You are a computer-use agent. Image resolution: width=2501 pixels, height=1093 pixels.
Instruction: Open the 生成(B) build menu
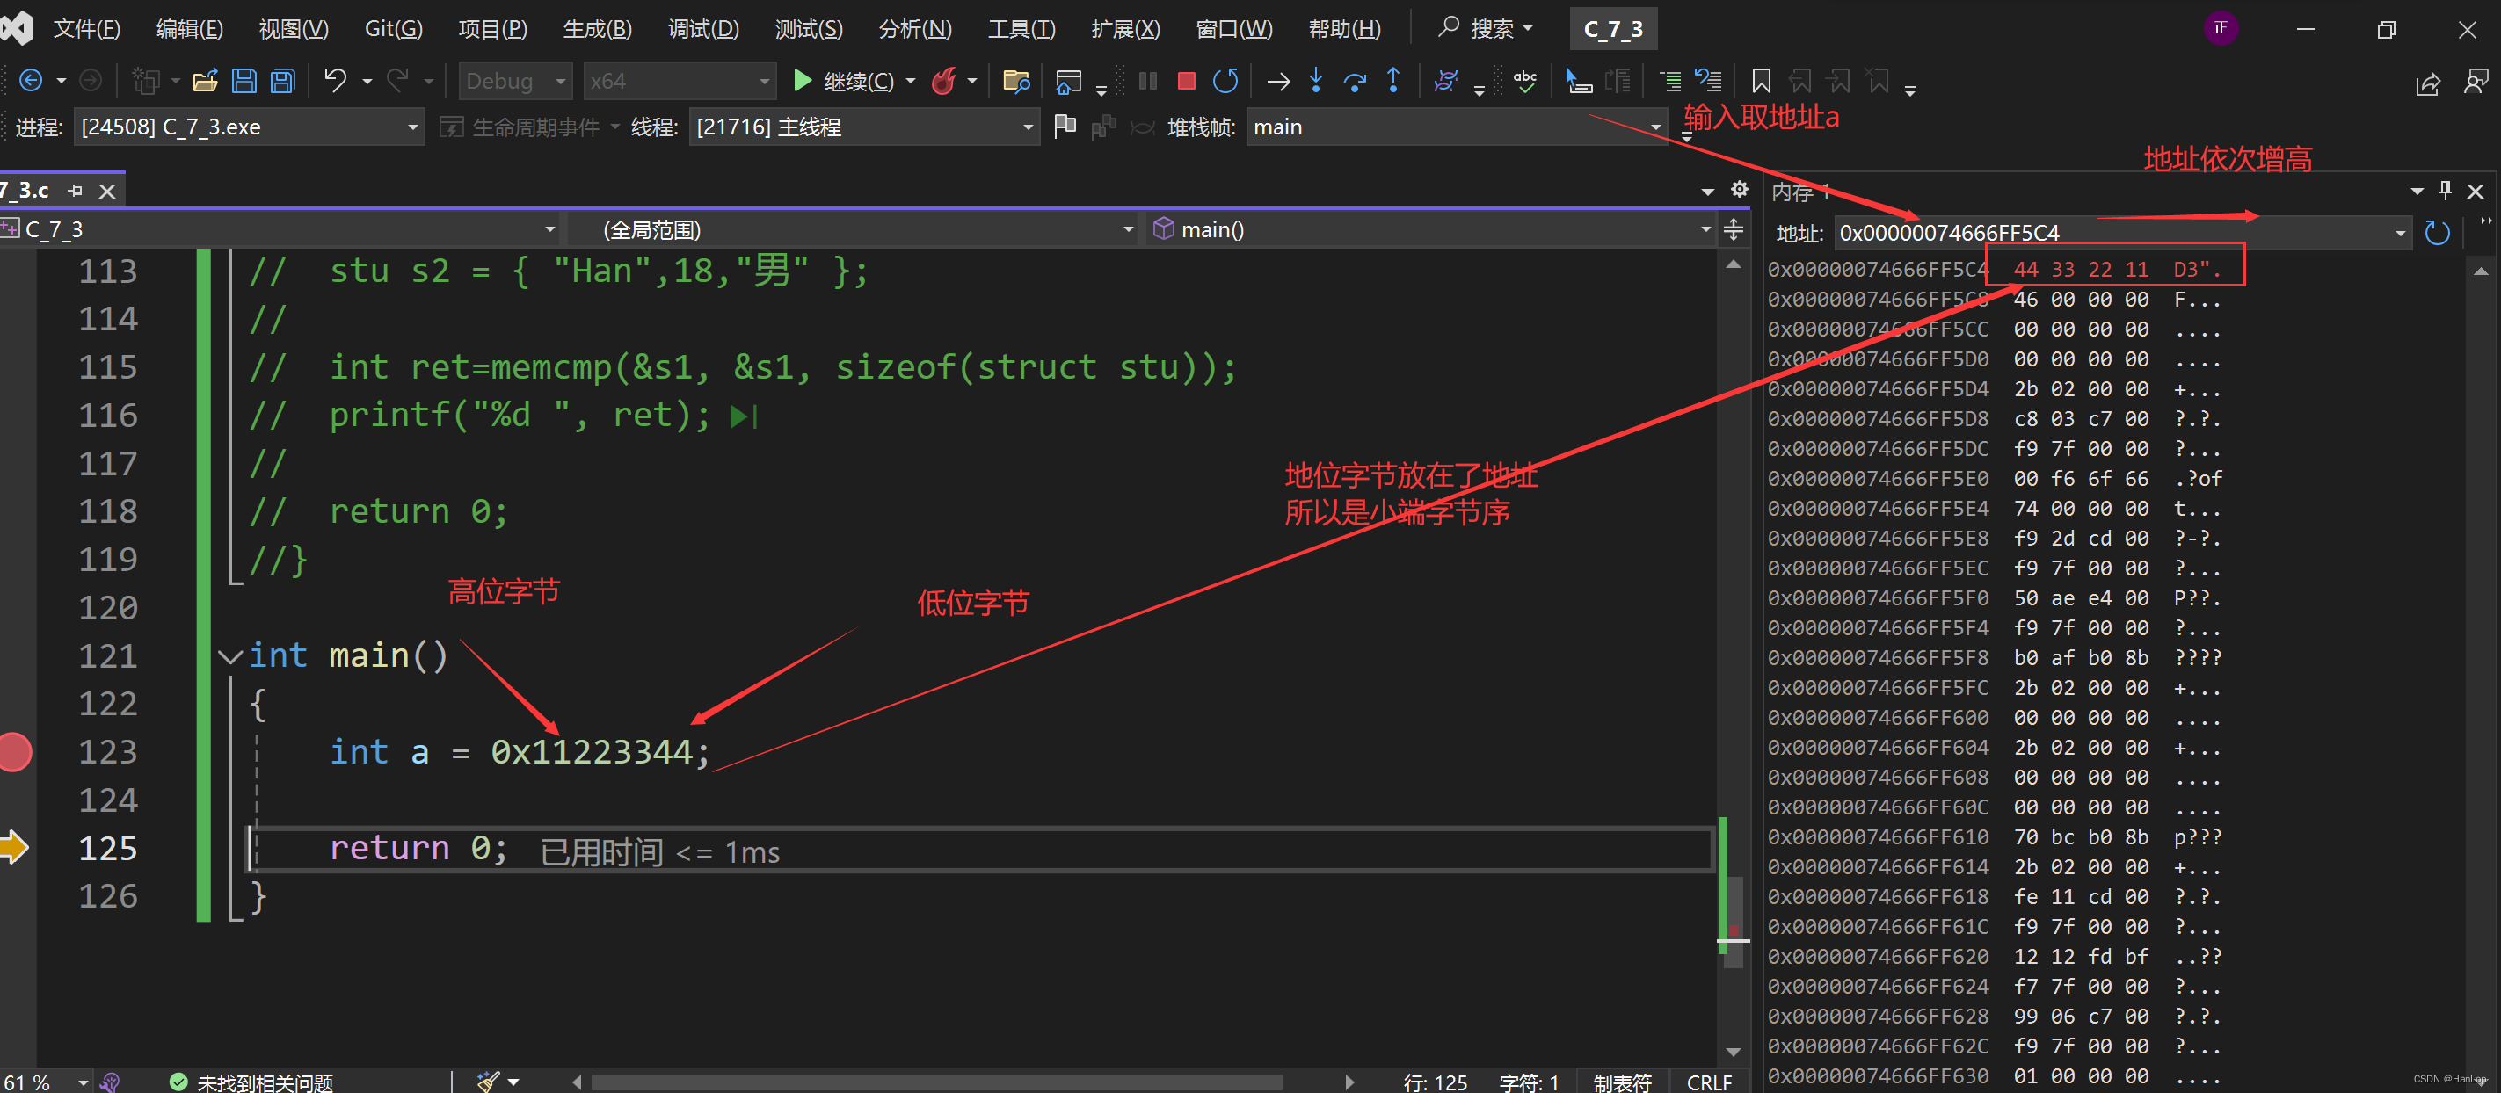[597, 29]
